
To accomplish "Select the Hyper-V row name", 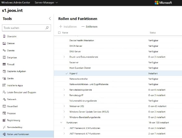I will 73,73.
